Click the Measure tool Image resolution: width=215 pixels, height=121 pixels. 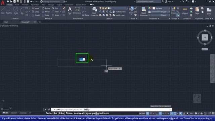(x=185, y=10)
